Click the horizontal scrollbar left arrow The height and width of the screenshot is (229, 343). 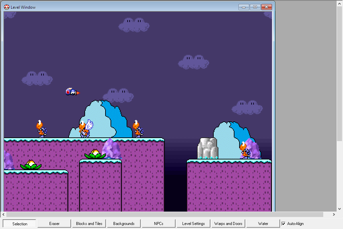click(x=3, y=214)
